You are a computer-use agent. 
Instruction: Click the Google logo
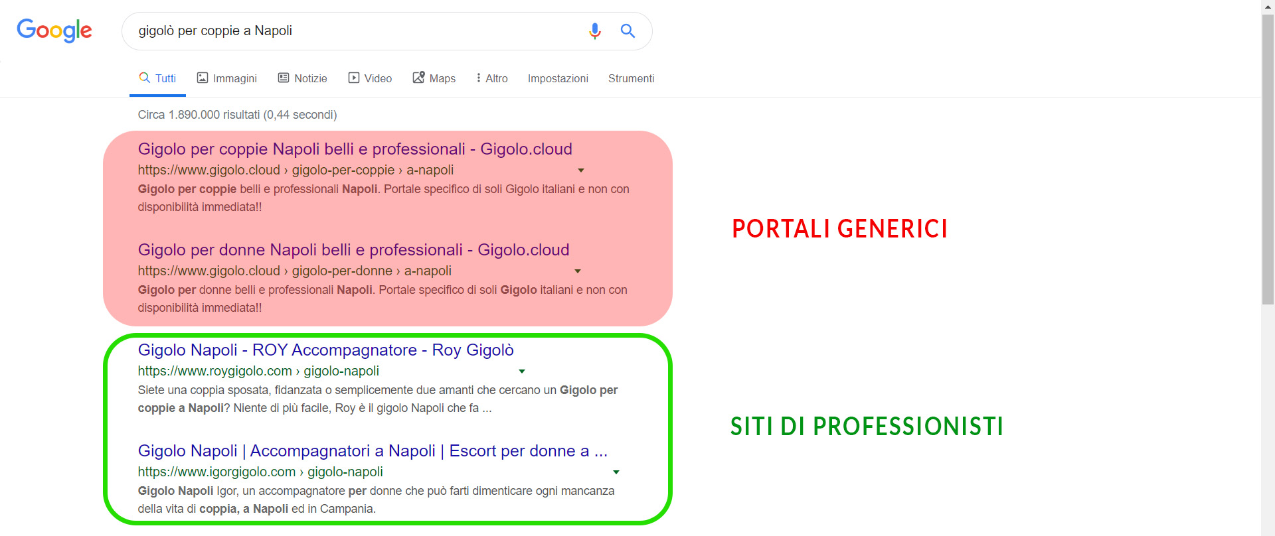pos(54,31)
